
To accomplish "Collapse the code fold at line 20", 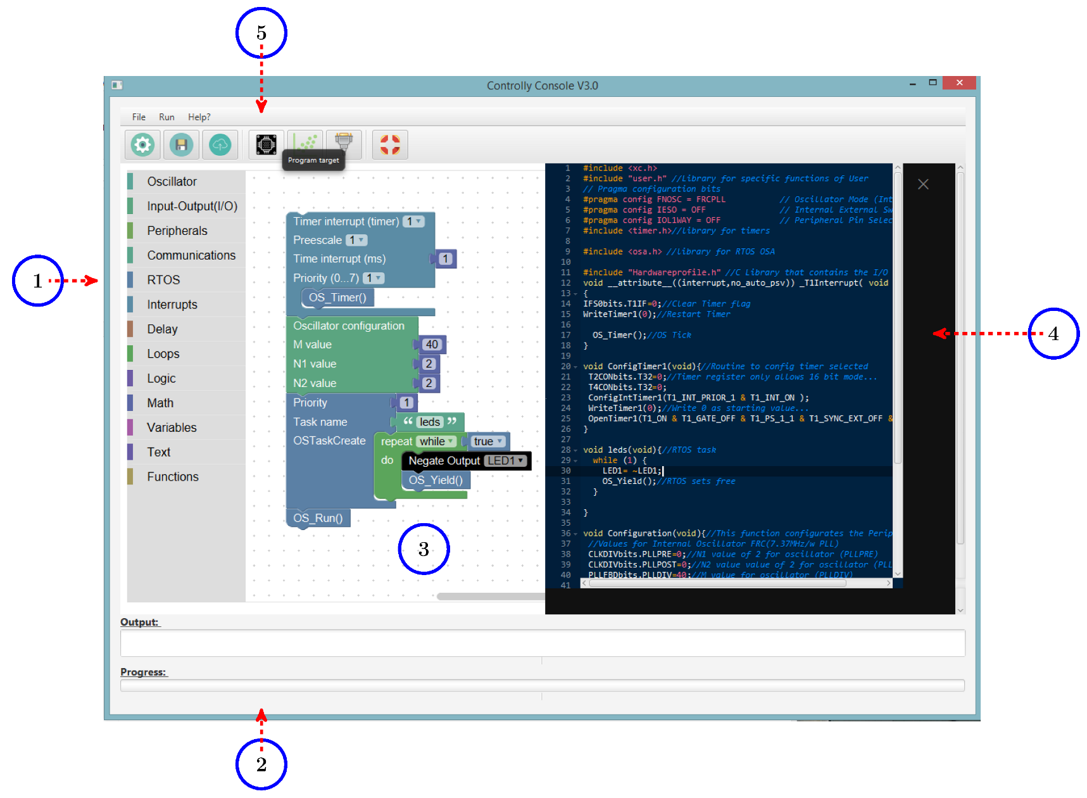I will coord(575,367).
